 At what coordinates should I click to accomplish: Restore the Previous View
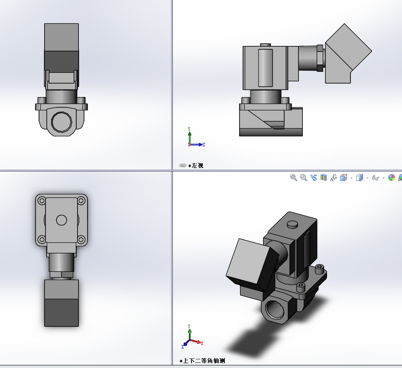tap(314, 178)
